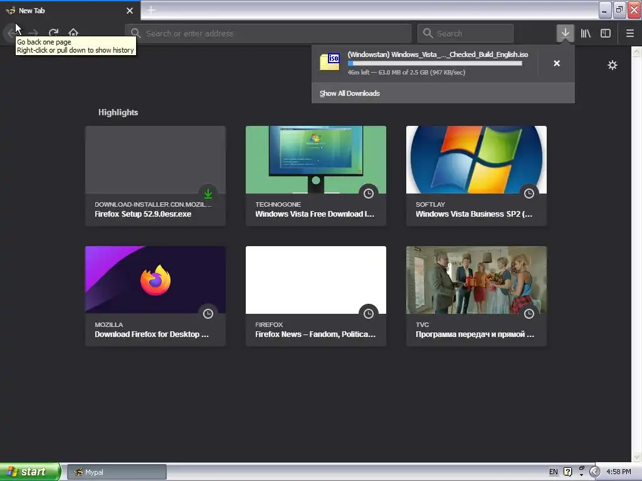Open the Windows Start menu
The width and height of the screenshot is (642, 481).
point(30,472)
